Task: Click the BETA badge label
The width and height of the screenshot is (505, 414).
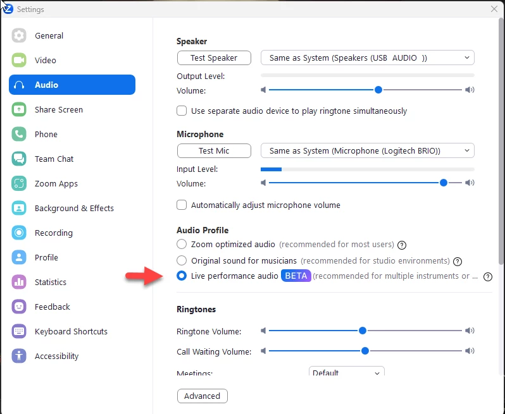Action: (x=296, y=276)
